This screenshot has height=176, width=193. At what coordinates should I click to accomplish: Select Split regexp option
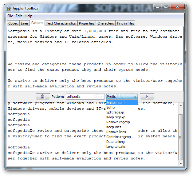click(122, 112)
